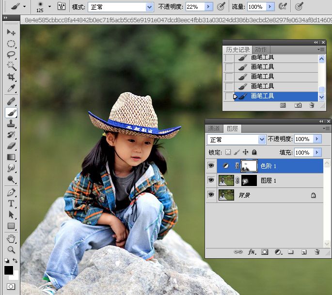Click the delete layer trash icon
Image resolution: width=332 pixels, height=295 pixels.
(x=317, y=252)
